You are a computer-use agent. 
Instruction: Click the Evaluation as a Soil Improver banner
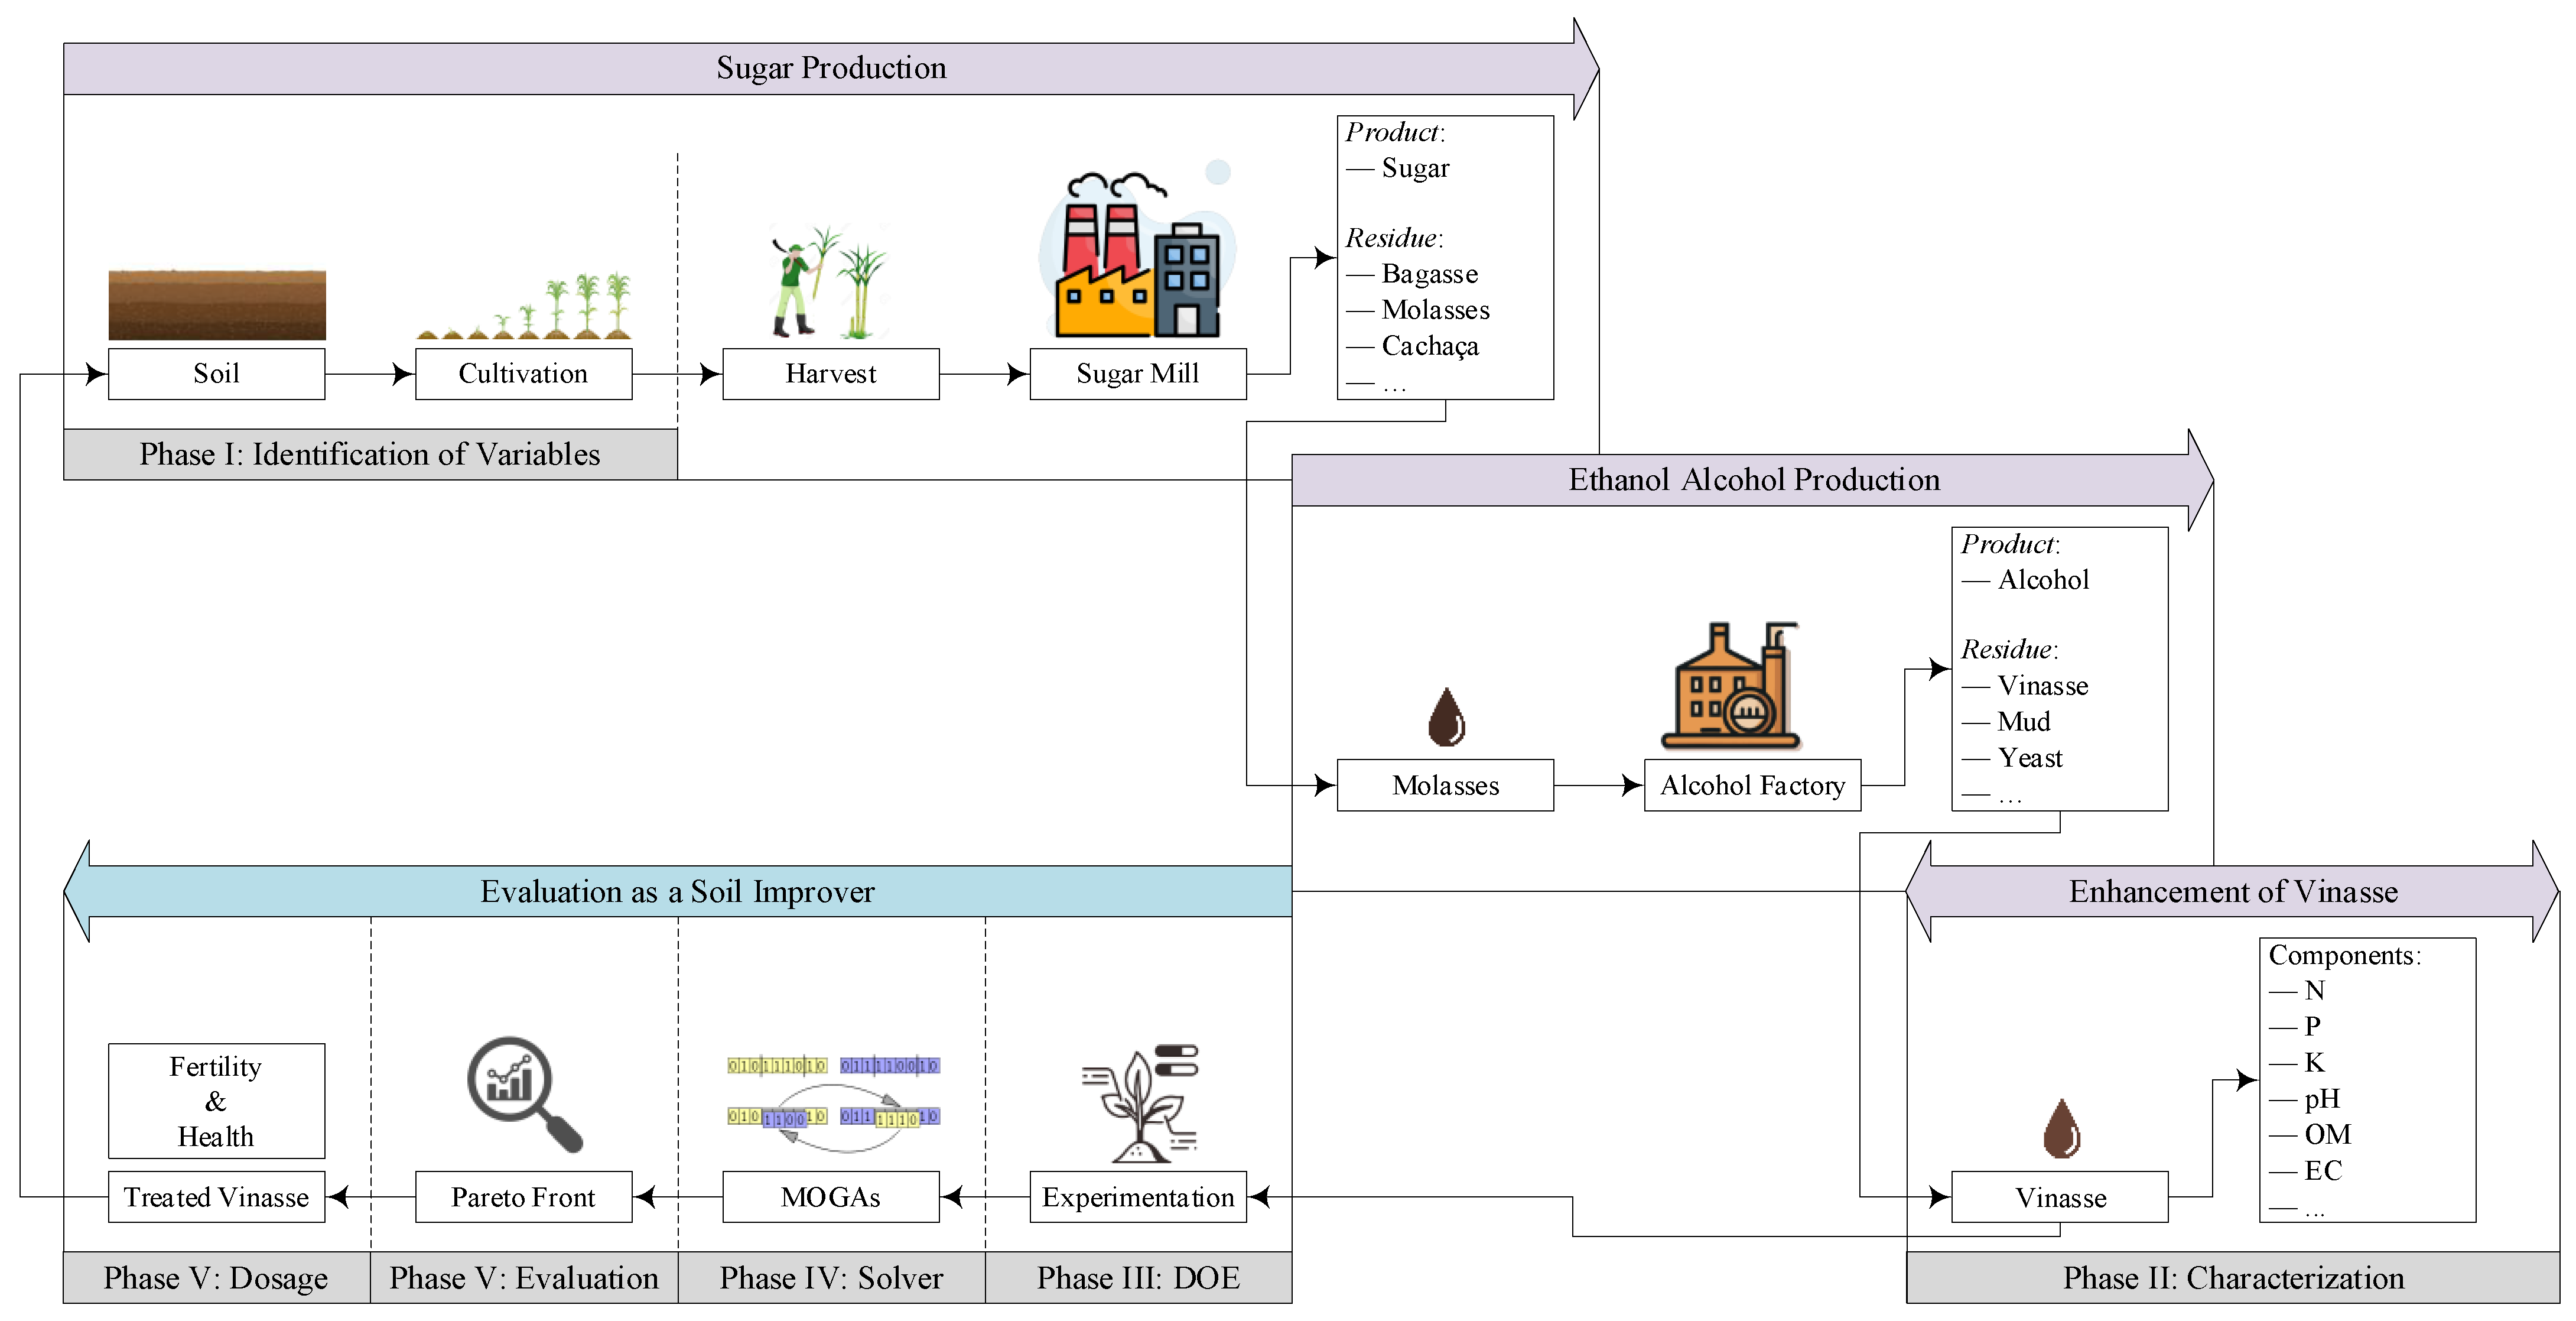[x=677, y=892]
